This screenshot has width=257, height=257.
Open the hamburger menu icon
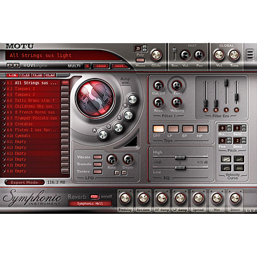250,55
